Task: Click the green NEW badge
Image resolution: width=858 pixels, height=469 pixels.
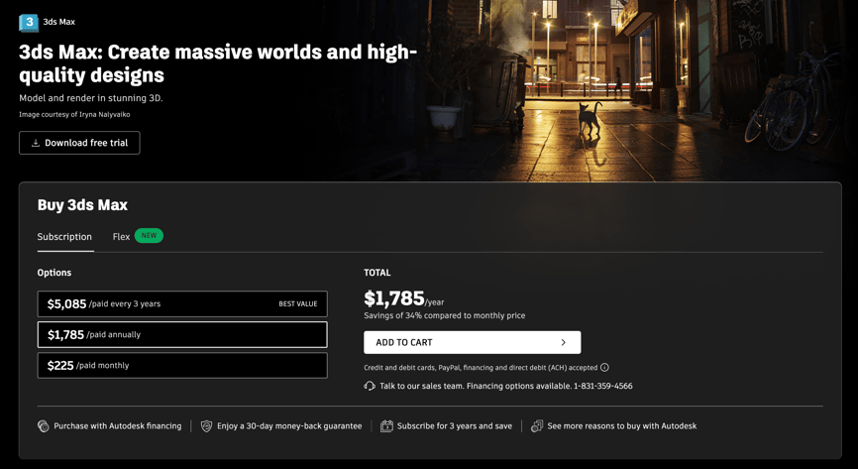Action: pyautogui.click(x=149, y=236)
